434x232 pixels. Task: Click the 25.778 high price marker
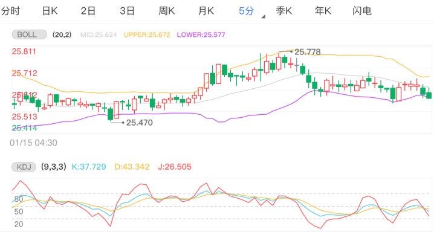coord(307,52)
